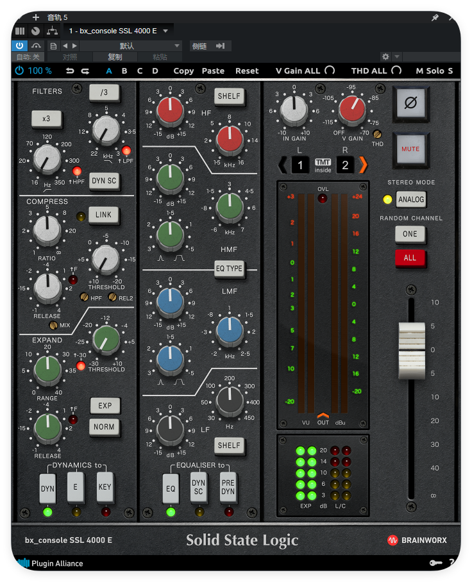Click the red V GAIN knob
The width and height of the screenshot is (472, 582).
point(351,108)
